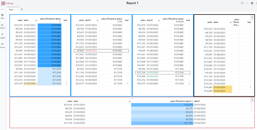Click the save report icon
Screen dimensions: 257x130
(x=252, y=3)
